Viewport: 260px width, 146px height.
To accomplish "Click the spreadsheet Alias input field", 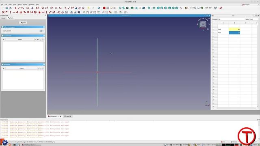I will coord(253,19).
